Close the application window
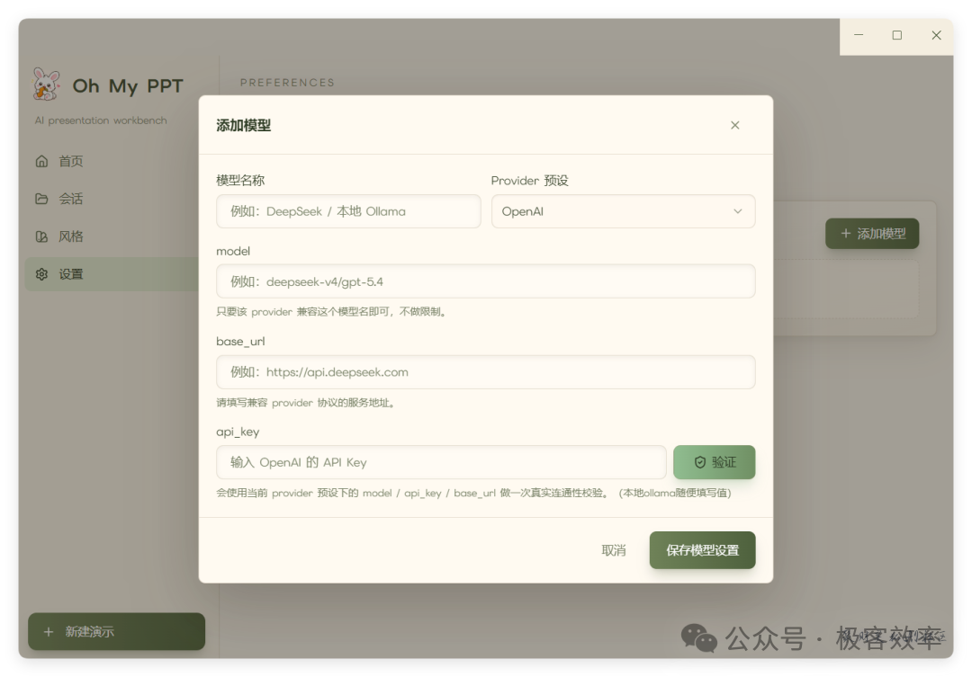972x677 pixels. [x=936, y=35]
